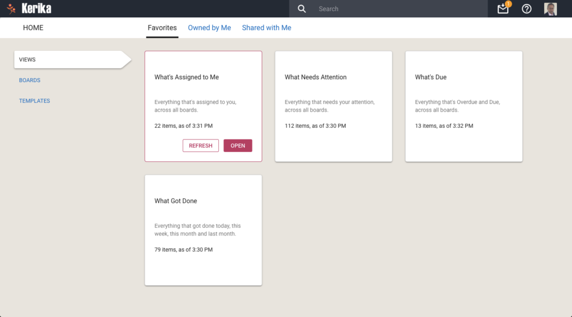Viewport: 572px width, 317px height.
Task: Click the REFRESH button
Action: tap(201, 145)
